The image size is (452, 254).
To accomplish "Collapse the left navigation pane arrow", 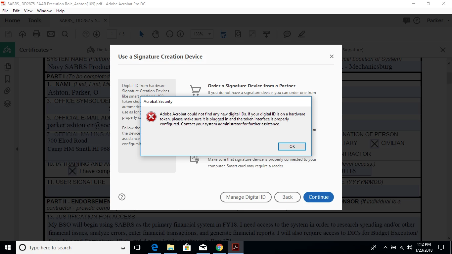I will pos(17,149).
